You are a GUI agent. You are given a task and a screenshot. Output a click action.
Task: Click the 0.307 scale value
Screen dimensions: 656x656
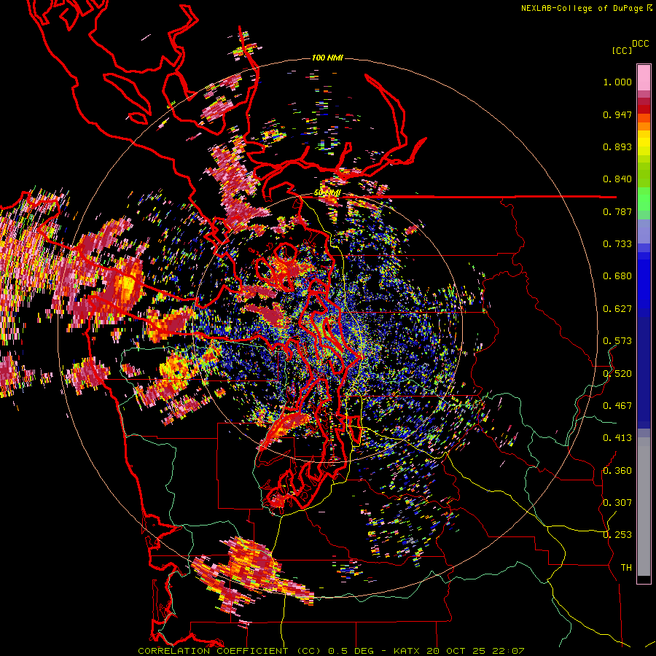click(617, 503)
